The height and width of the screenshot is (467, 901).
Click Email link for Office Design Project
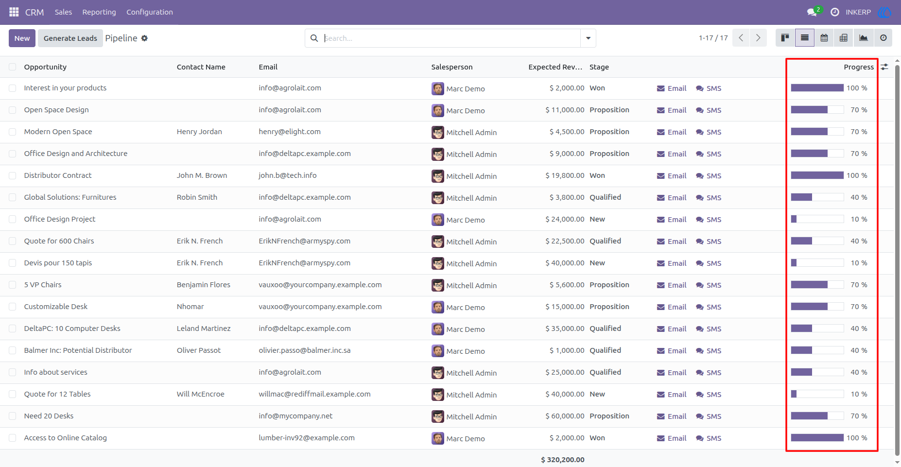672,220
